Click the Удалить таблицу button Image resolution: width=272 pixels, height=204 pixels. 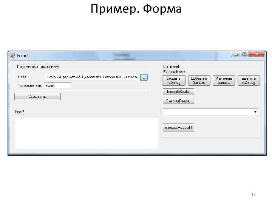(x=249, y=80)
